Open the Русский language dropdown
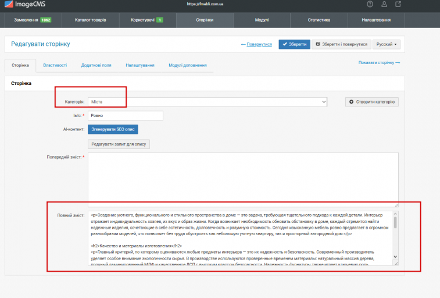The height and width of the screenshot is (298, 440). 387,44
